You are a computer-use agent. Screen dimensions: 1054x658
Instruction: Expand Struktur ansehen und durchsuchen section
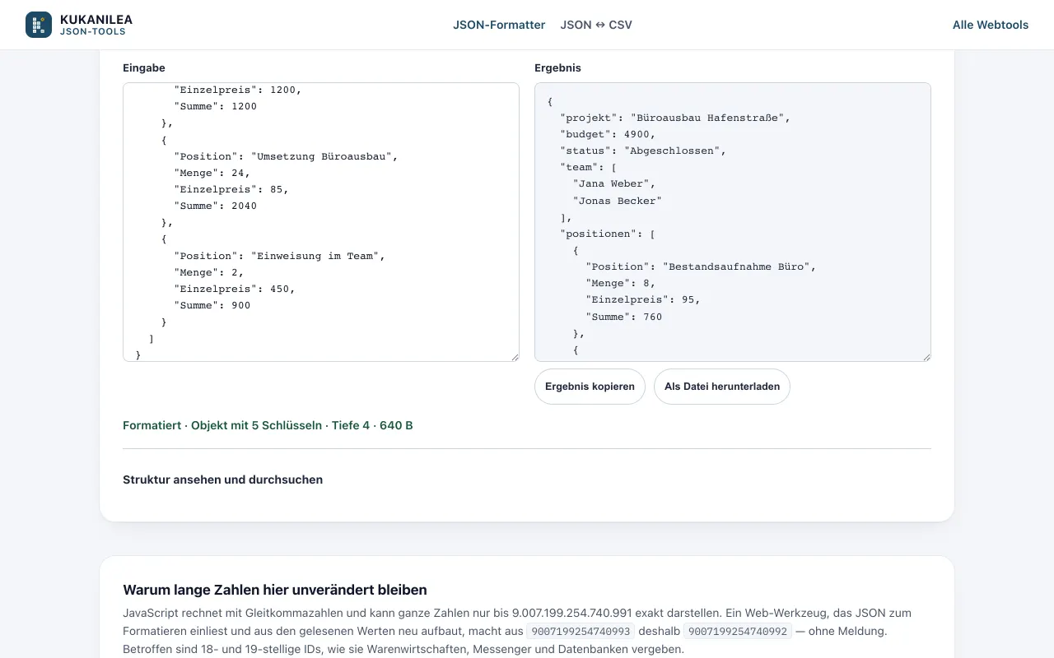pyautogui.click(x=222, y=480)
